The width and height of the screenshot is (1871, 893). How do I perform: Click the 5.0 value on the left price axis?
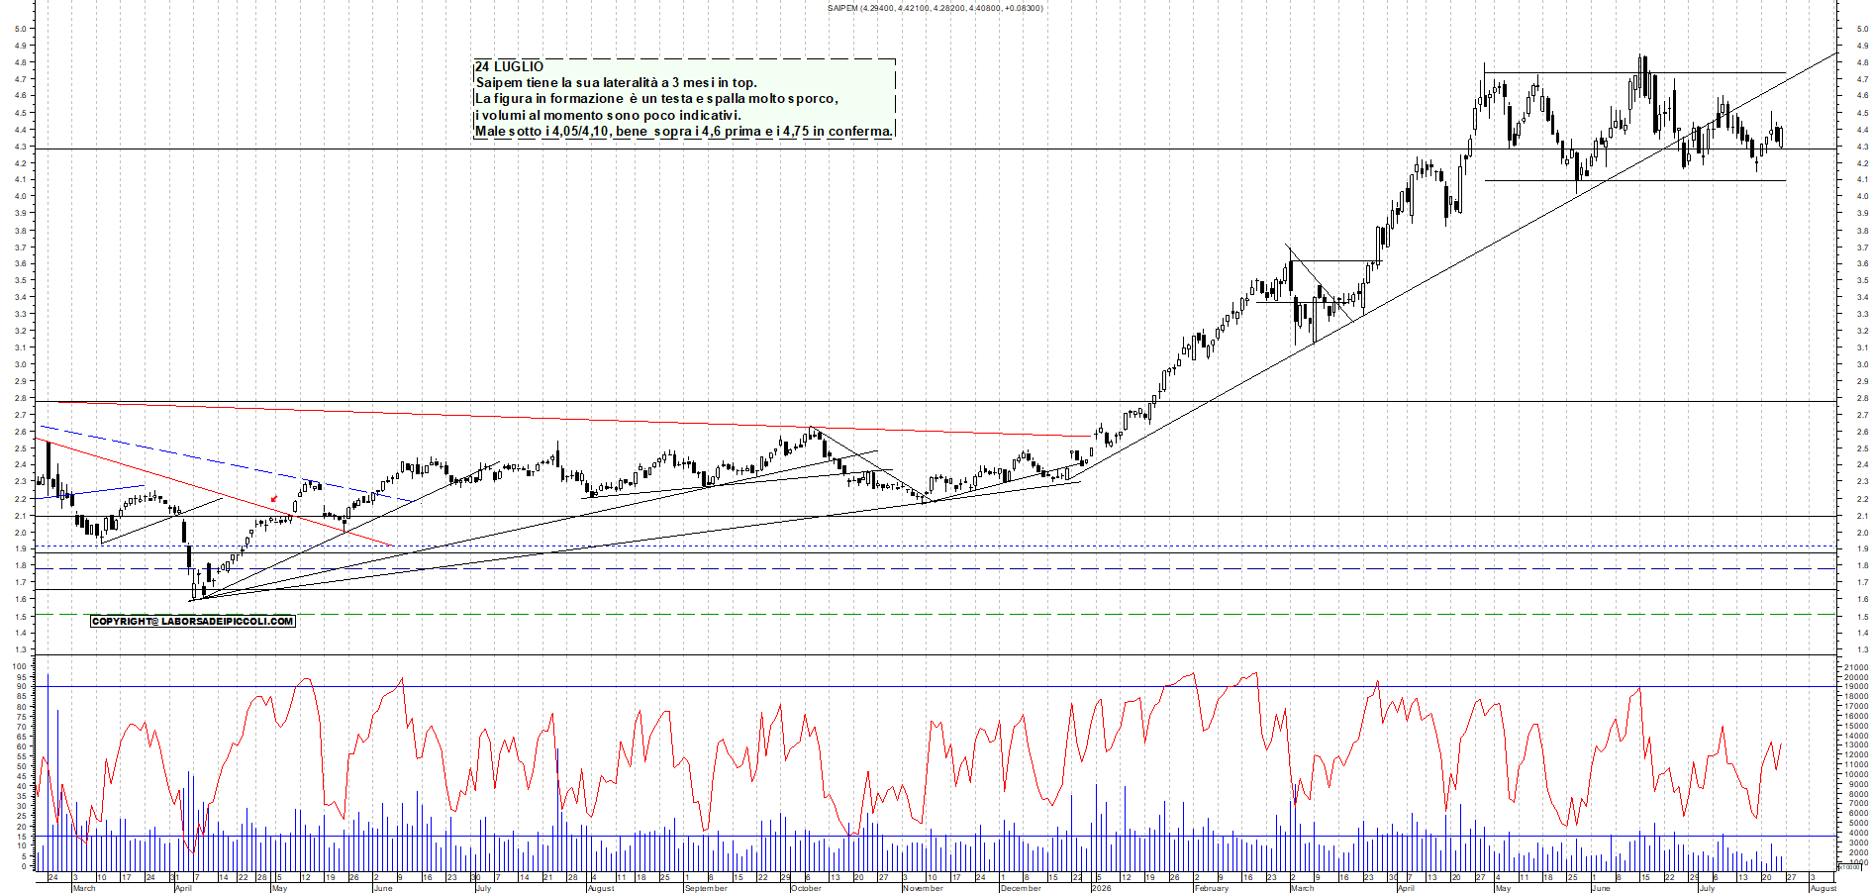pyautogui.click(x=20, y=29)
